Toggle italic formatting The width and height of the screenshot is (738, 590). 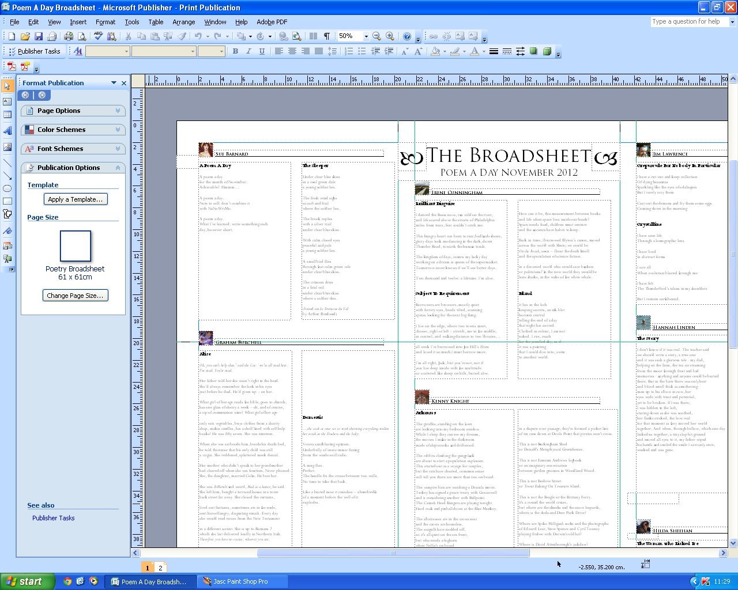(x=248, y=51)
